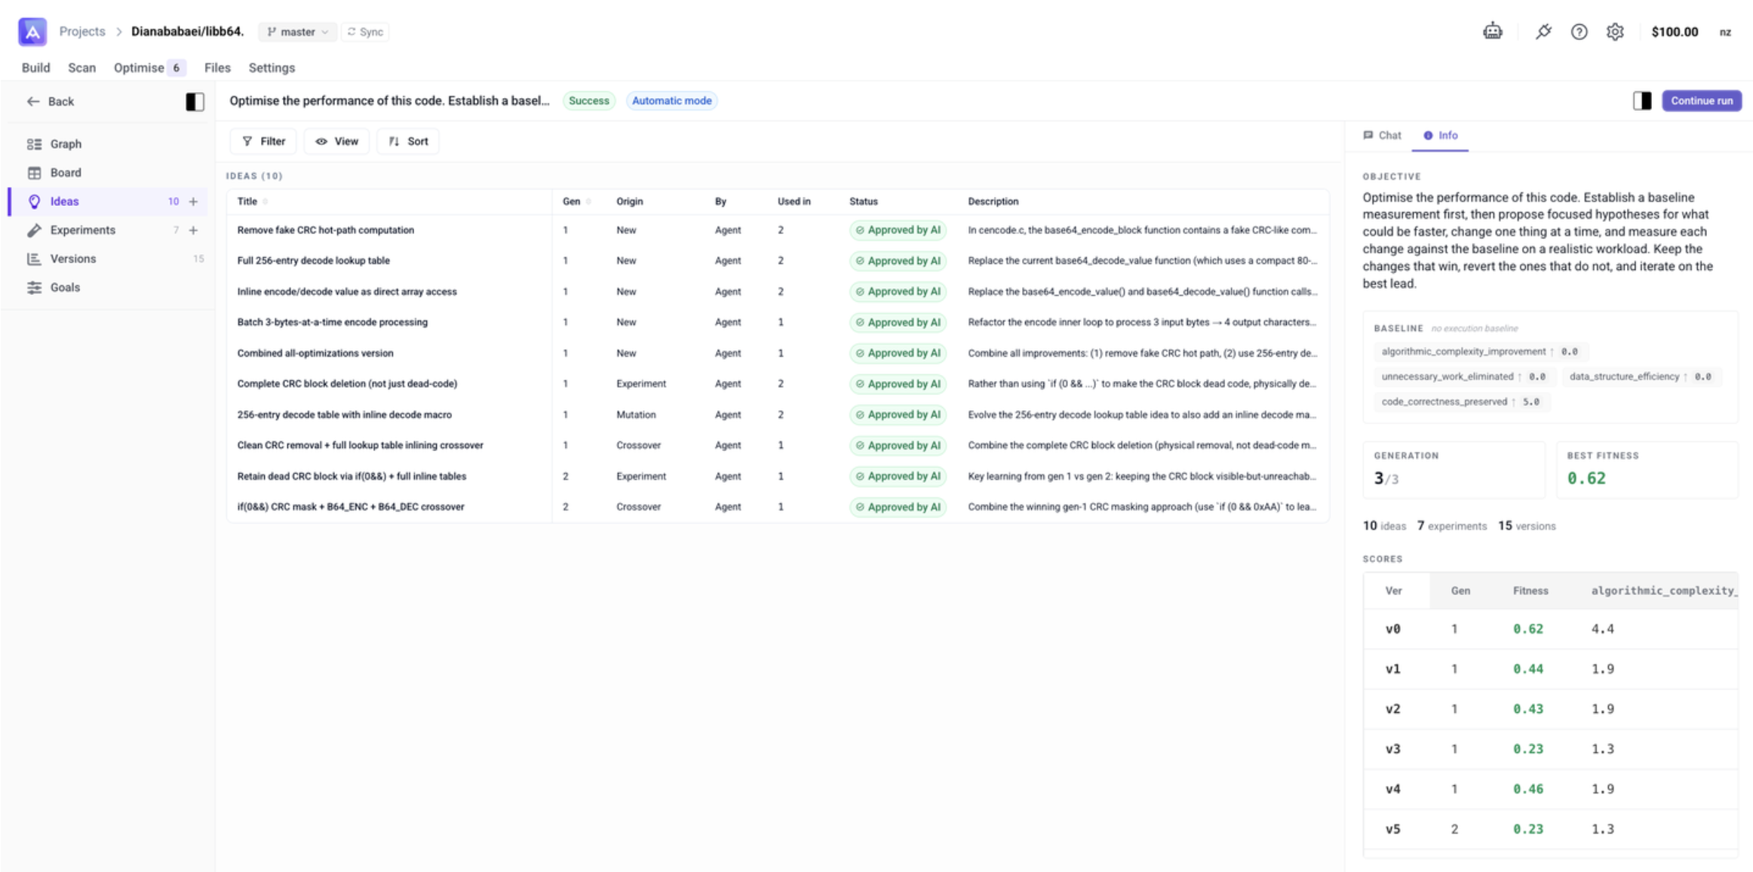
Task: Select version v5 in Scores table
Action: click(1392, 828)
